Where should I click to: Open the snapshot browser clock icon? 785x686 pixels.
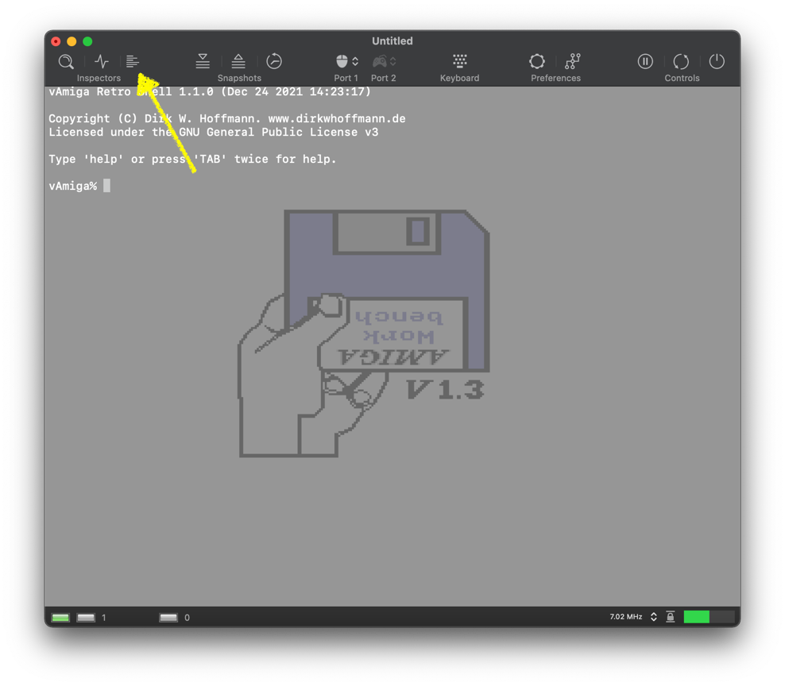(274, 61)
